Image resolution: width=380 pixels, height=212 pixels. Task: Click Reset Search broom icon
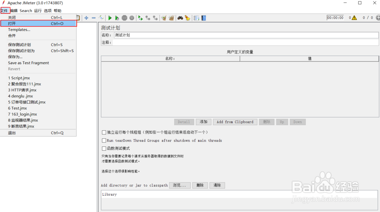[x=187, y=18]
